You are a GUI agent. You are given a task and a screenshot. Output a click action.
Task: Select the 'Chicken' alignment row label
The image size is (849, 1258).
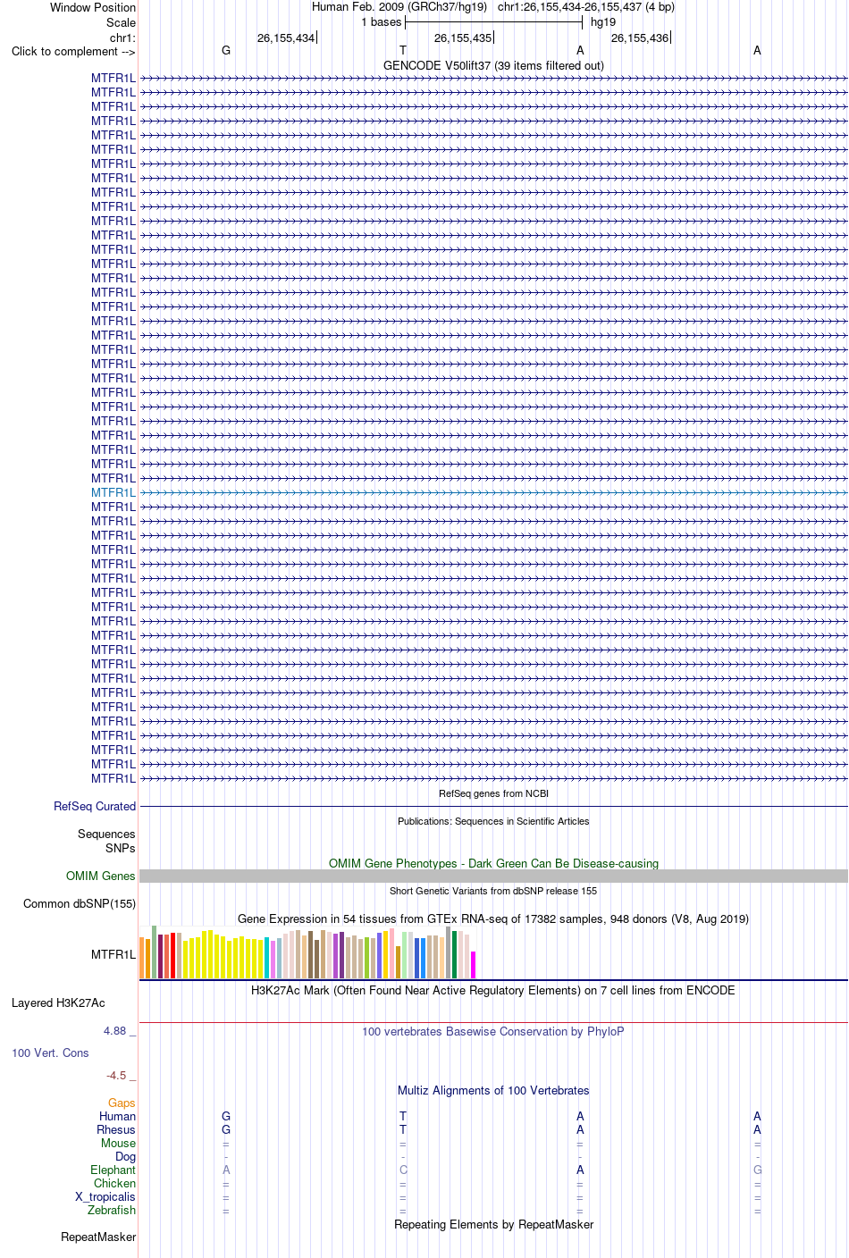(x=115, y=1183)
